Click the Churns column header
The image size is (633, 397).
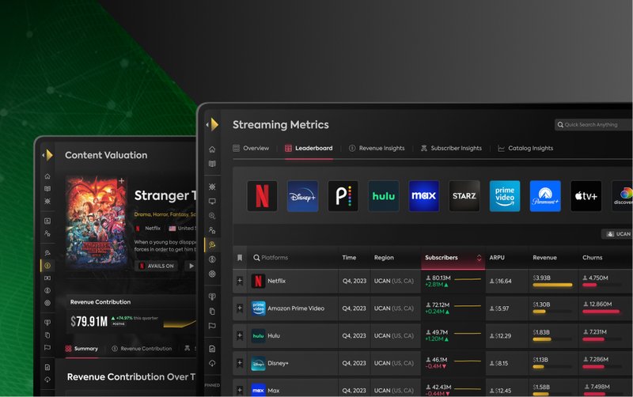(592, 257)
